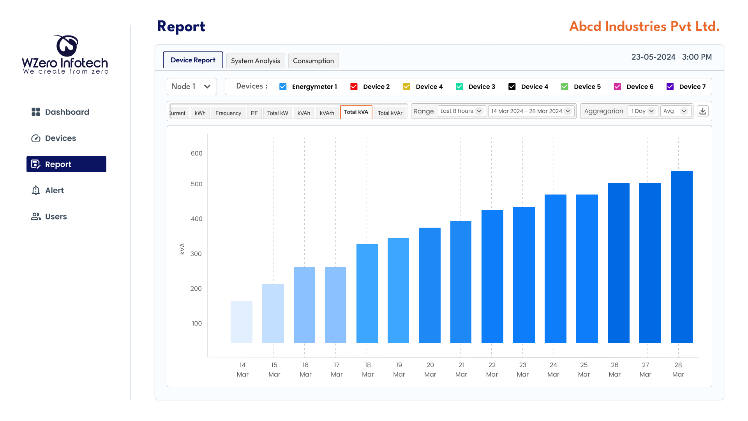The height and width of the screenshot is (421, 748).
Task: Click the 600 y-axis value
Action: point(197,153)
